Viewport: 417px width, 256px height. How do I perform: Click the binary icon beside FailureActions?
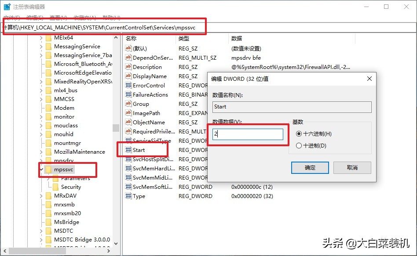129,94
